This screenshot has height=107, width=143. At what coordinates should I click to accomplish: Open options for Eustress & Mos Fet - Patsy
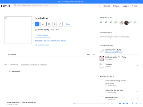(137, 58)
